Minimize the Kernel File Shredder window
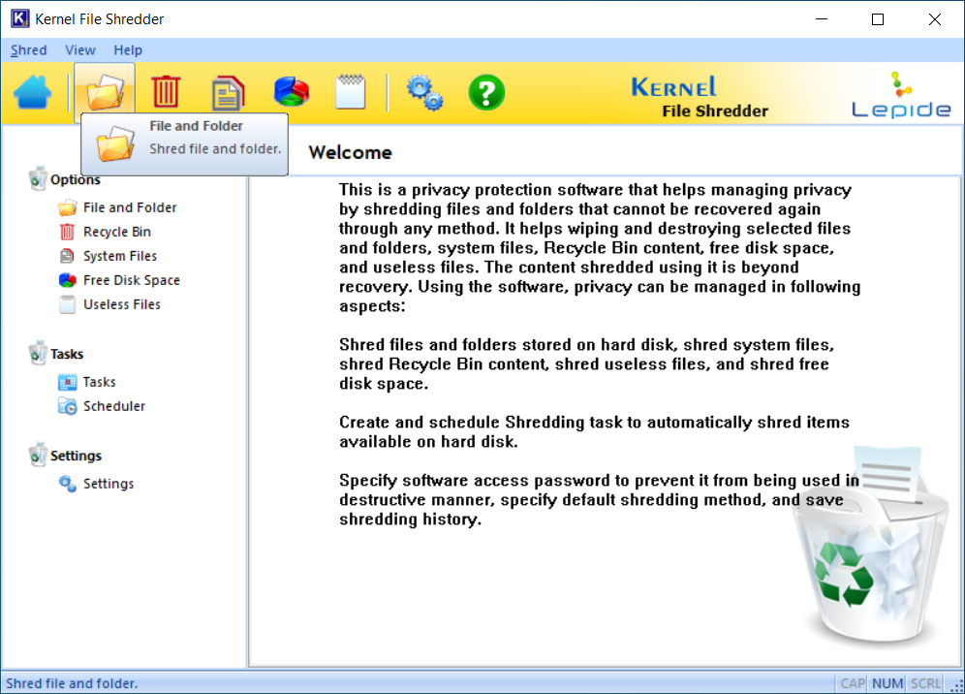 (x=821, y=19)
